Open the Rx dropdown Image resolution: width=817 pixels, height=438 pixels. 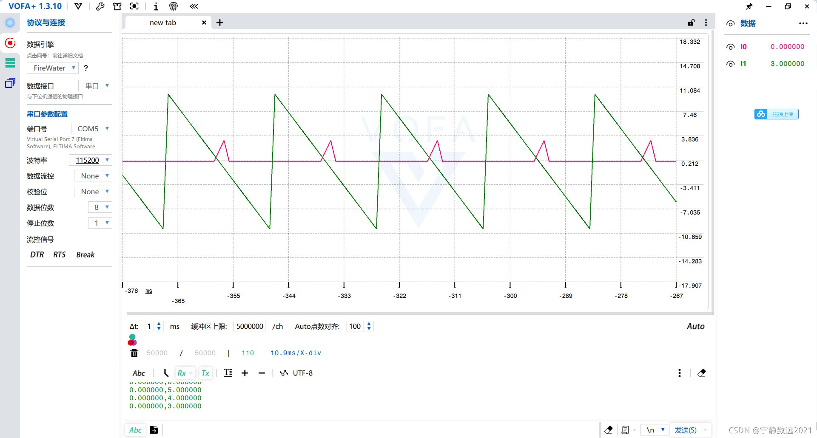(x=185, y=373)
